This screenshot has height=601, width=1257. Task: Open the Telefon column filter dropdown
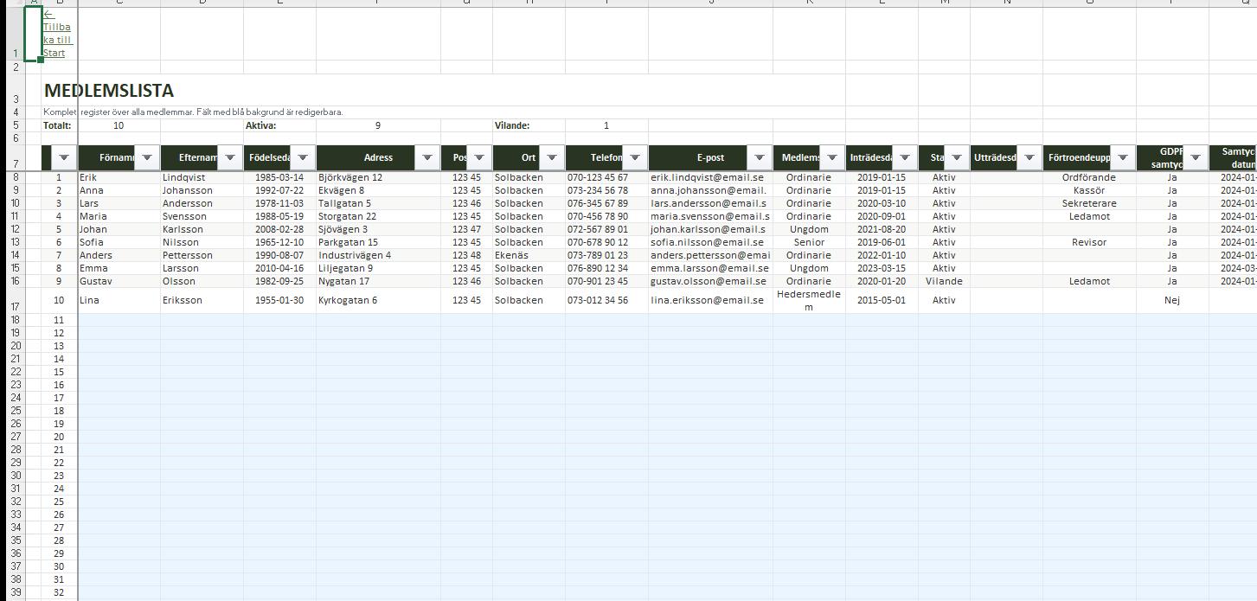pyautogui.click(x=634, y=157)
